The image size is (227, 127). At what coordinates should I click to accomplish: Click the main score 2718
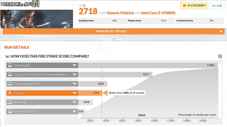point(88,11)
